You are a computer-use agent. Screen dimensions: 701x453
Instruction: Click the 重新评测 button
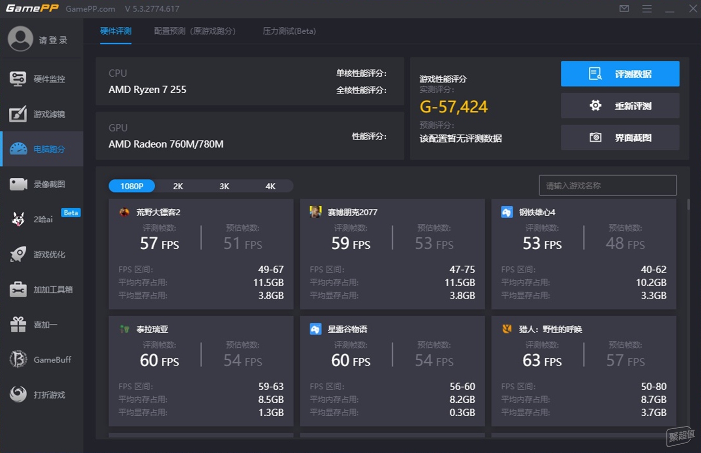620,106
